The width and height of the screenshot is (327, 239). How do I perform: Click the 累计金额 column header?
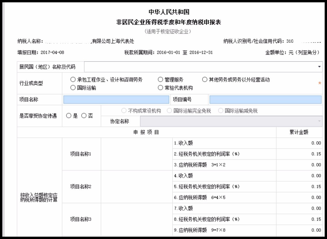(299, 132)
